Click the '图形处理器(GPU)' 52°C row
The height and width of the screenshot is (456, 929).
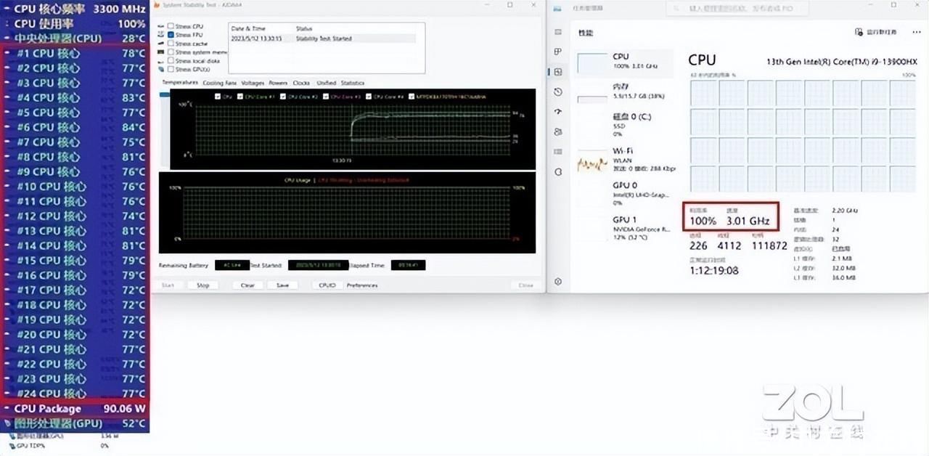(x=75, y=423)
